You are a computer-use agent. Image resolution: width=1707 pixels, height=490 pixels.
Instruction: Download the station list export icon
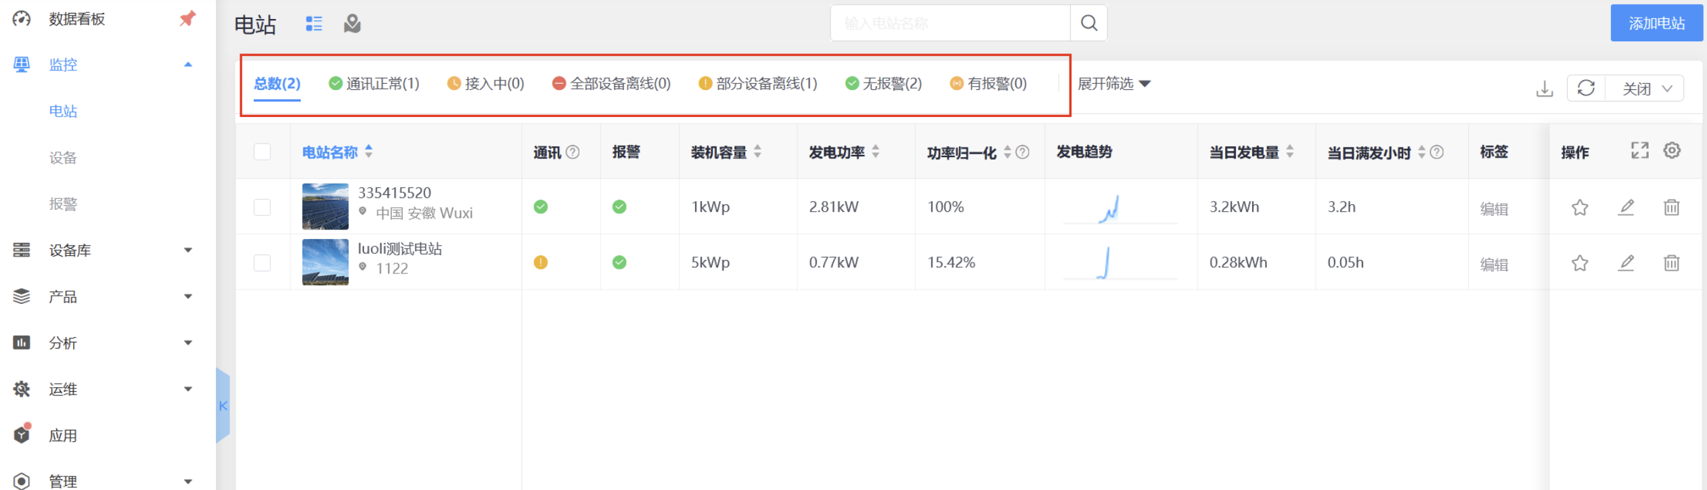point(1545,89)
